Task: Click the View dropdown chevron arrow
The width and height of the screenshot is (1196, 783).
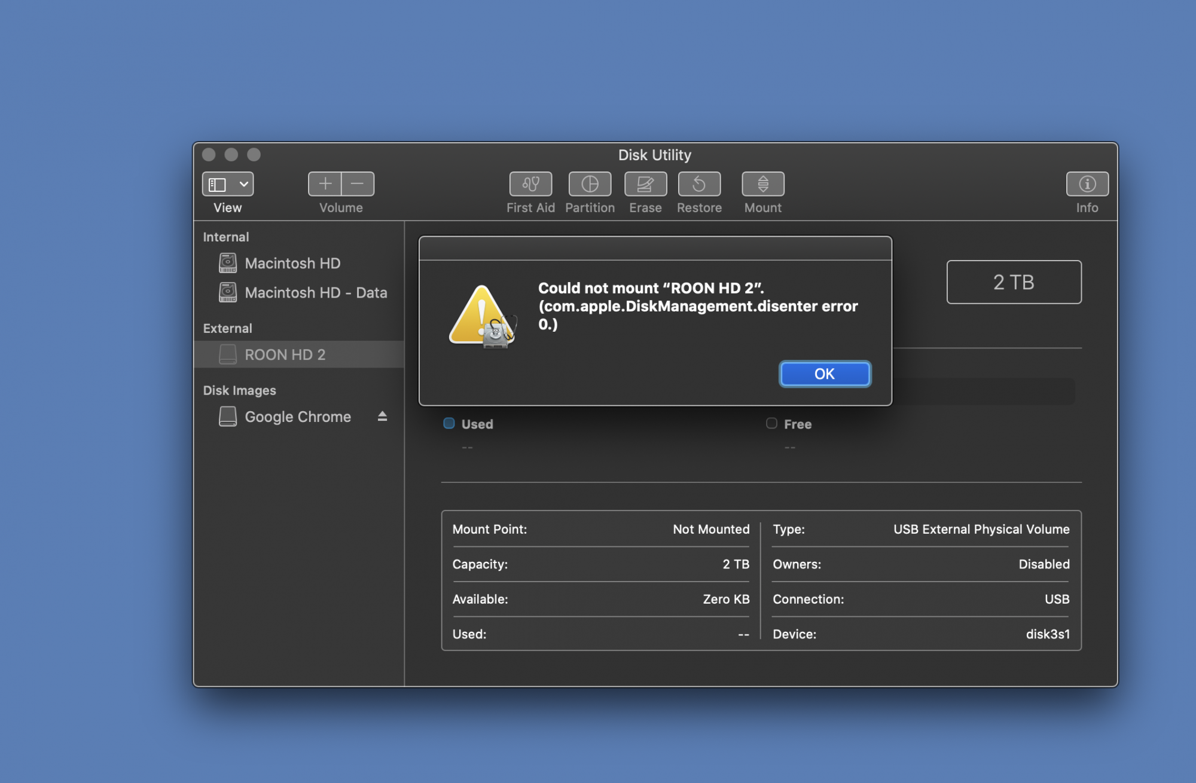Action: 244,185
